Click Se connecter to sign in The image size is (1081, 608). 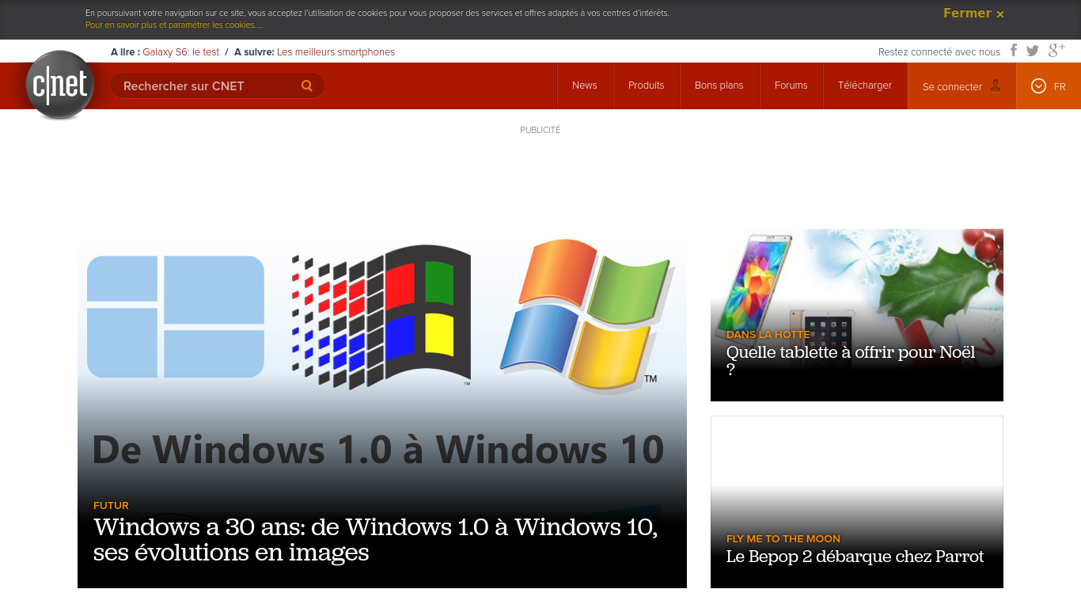click(952, 86)
